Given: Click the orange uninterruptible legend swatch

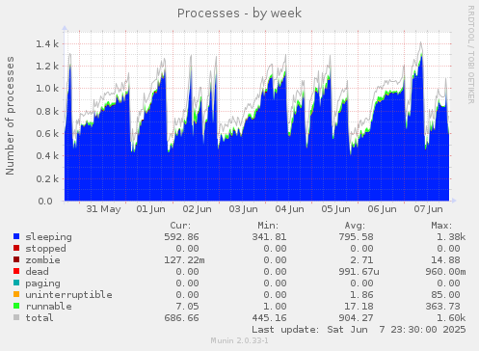Looking at the screenshot, I should pos(16,294).
